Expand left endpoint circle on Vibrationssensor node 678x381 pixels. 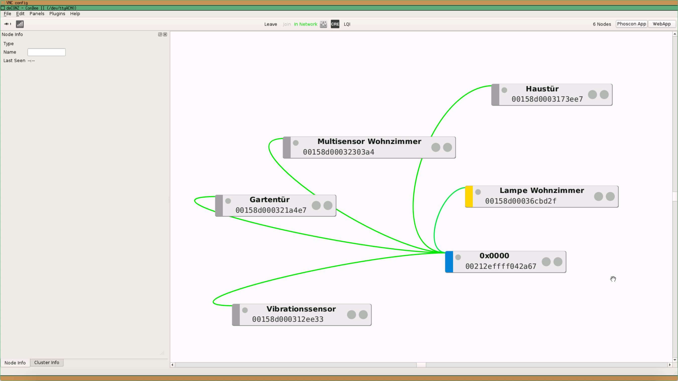pos(351,315)
